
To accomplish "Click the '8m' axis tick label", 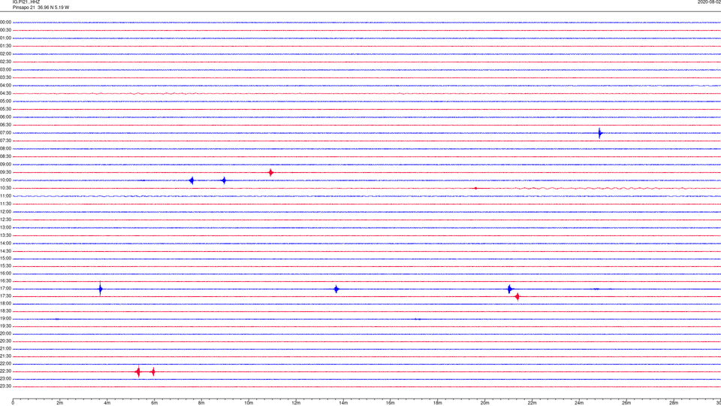I will point(201,403).
